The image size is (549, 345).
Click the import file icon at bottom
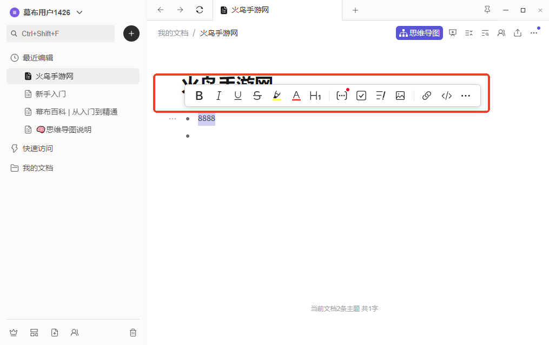click(55, 333)
